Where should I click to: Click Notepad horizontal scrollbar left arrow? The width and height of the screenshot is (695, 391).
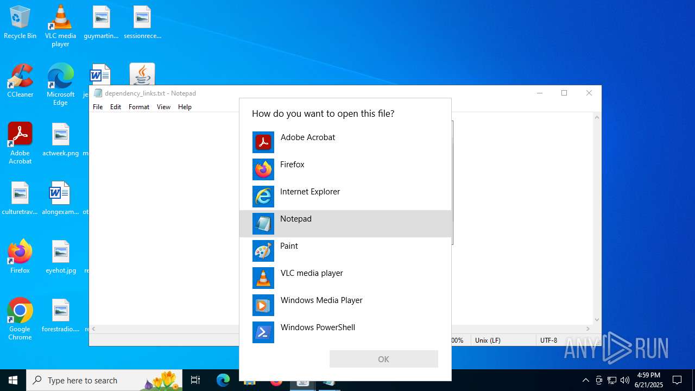point(94,329)
